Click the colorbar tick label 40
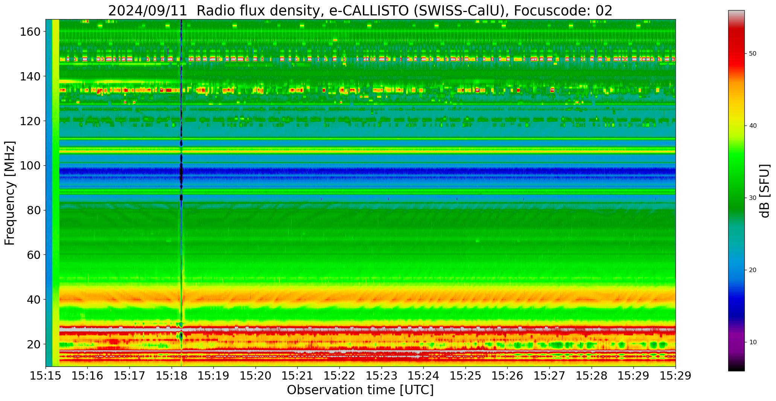This screenshot has width=776, height=401. pos(753,126)
